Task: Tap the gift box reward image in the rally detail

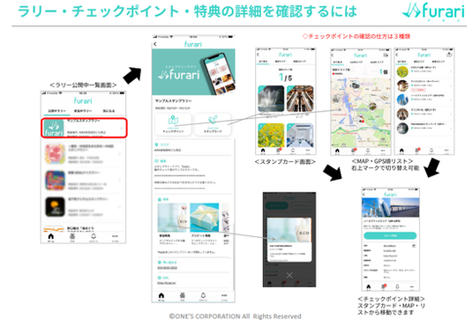Action: 205,217
